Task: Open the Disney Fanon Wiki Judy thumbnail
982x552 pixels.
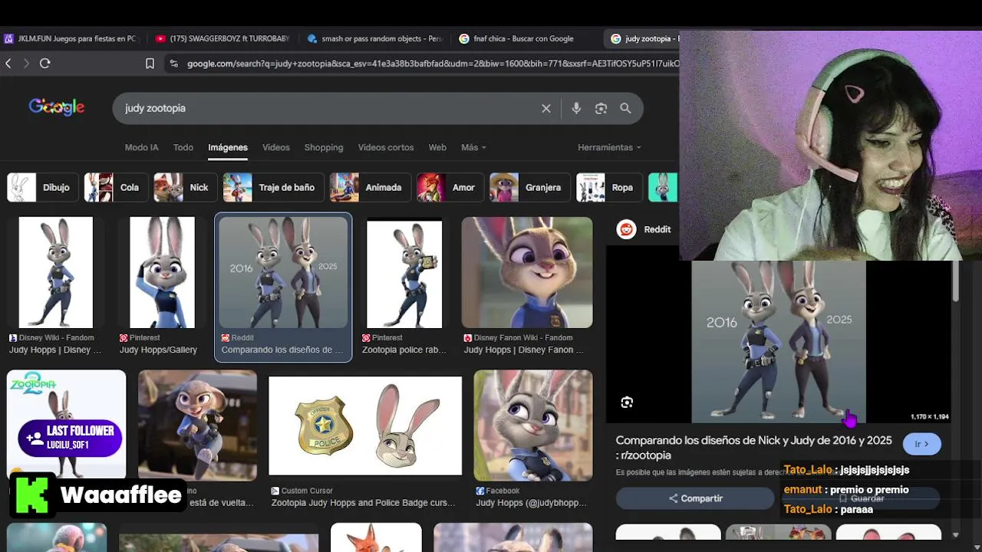Action: [x=527, y=272]
